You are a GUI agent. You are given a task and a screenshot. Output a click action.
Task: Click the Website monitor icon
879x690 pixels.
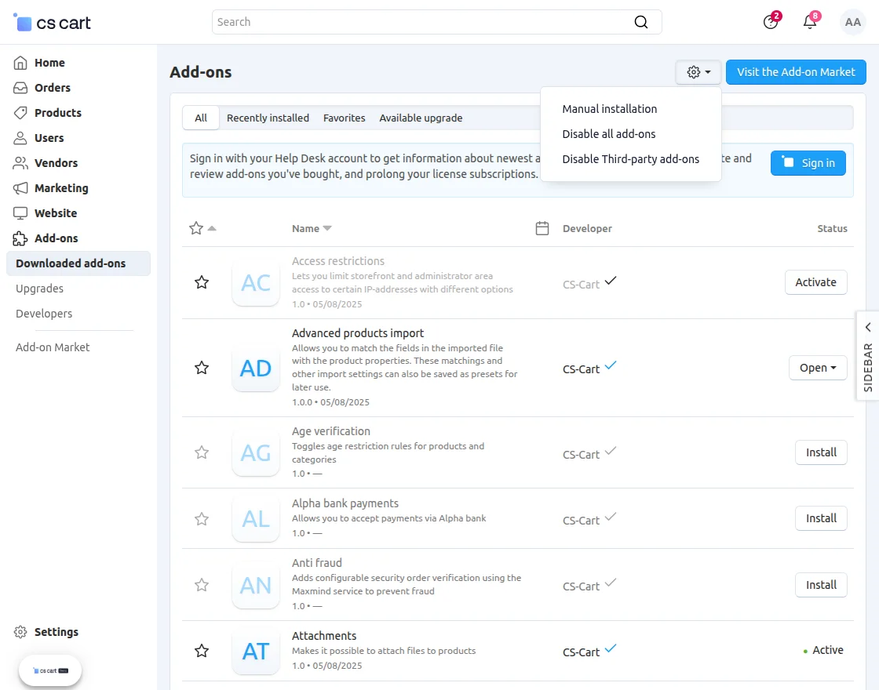tap(21, 212)
